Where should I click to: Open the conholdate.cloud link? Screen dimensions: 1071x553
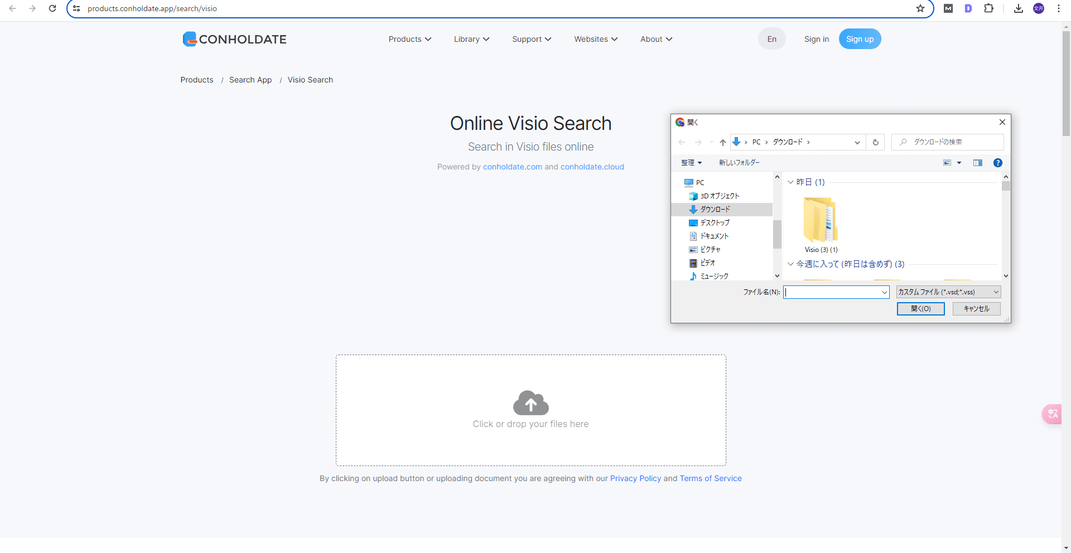(x=592, y=167)
